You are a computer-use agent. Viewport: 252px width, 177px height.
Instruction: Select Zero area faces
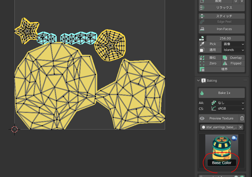click(210, 63)
